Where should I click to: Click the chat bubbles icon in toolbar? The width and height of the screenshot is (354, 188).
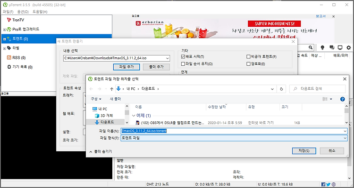point(332,47)
